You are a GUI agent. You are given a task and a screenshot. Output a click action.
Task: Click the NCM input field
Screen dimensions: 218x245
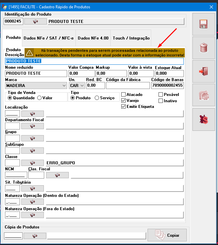[16, 175]
